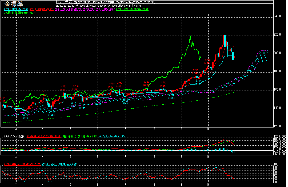Click the cyan MACD oscillator legend label
Screen dimensions: 288x187
[x=112, y=137]
